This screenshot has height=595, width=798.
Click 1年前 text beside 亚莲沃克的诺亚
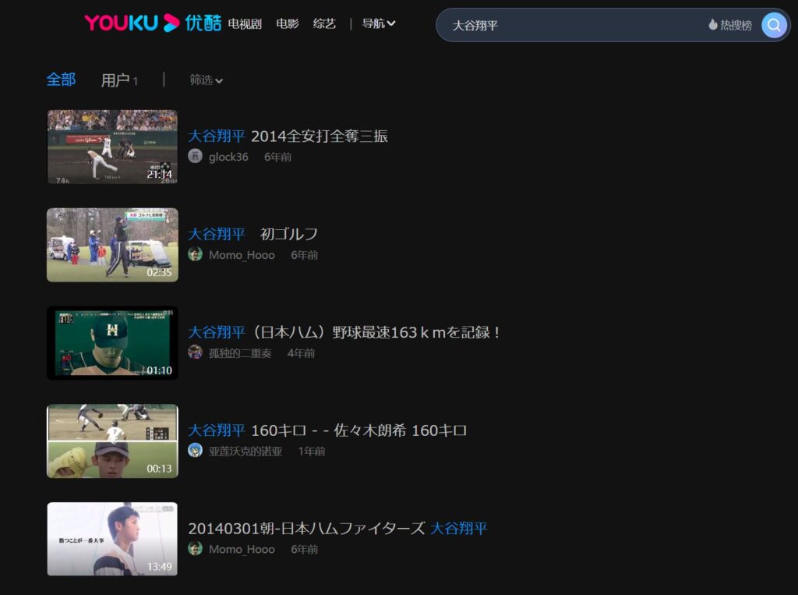[312, 452]
